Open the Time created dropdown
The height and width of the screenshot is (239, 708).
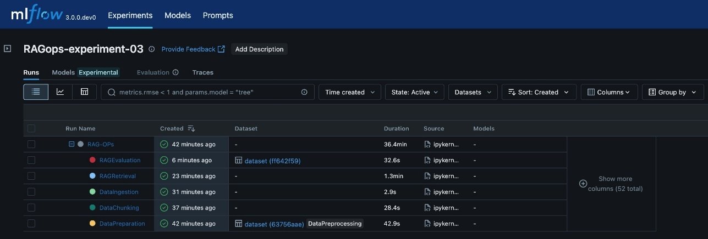pos(350,92)
